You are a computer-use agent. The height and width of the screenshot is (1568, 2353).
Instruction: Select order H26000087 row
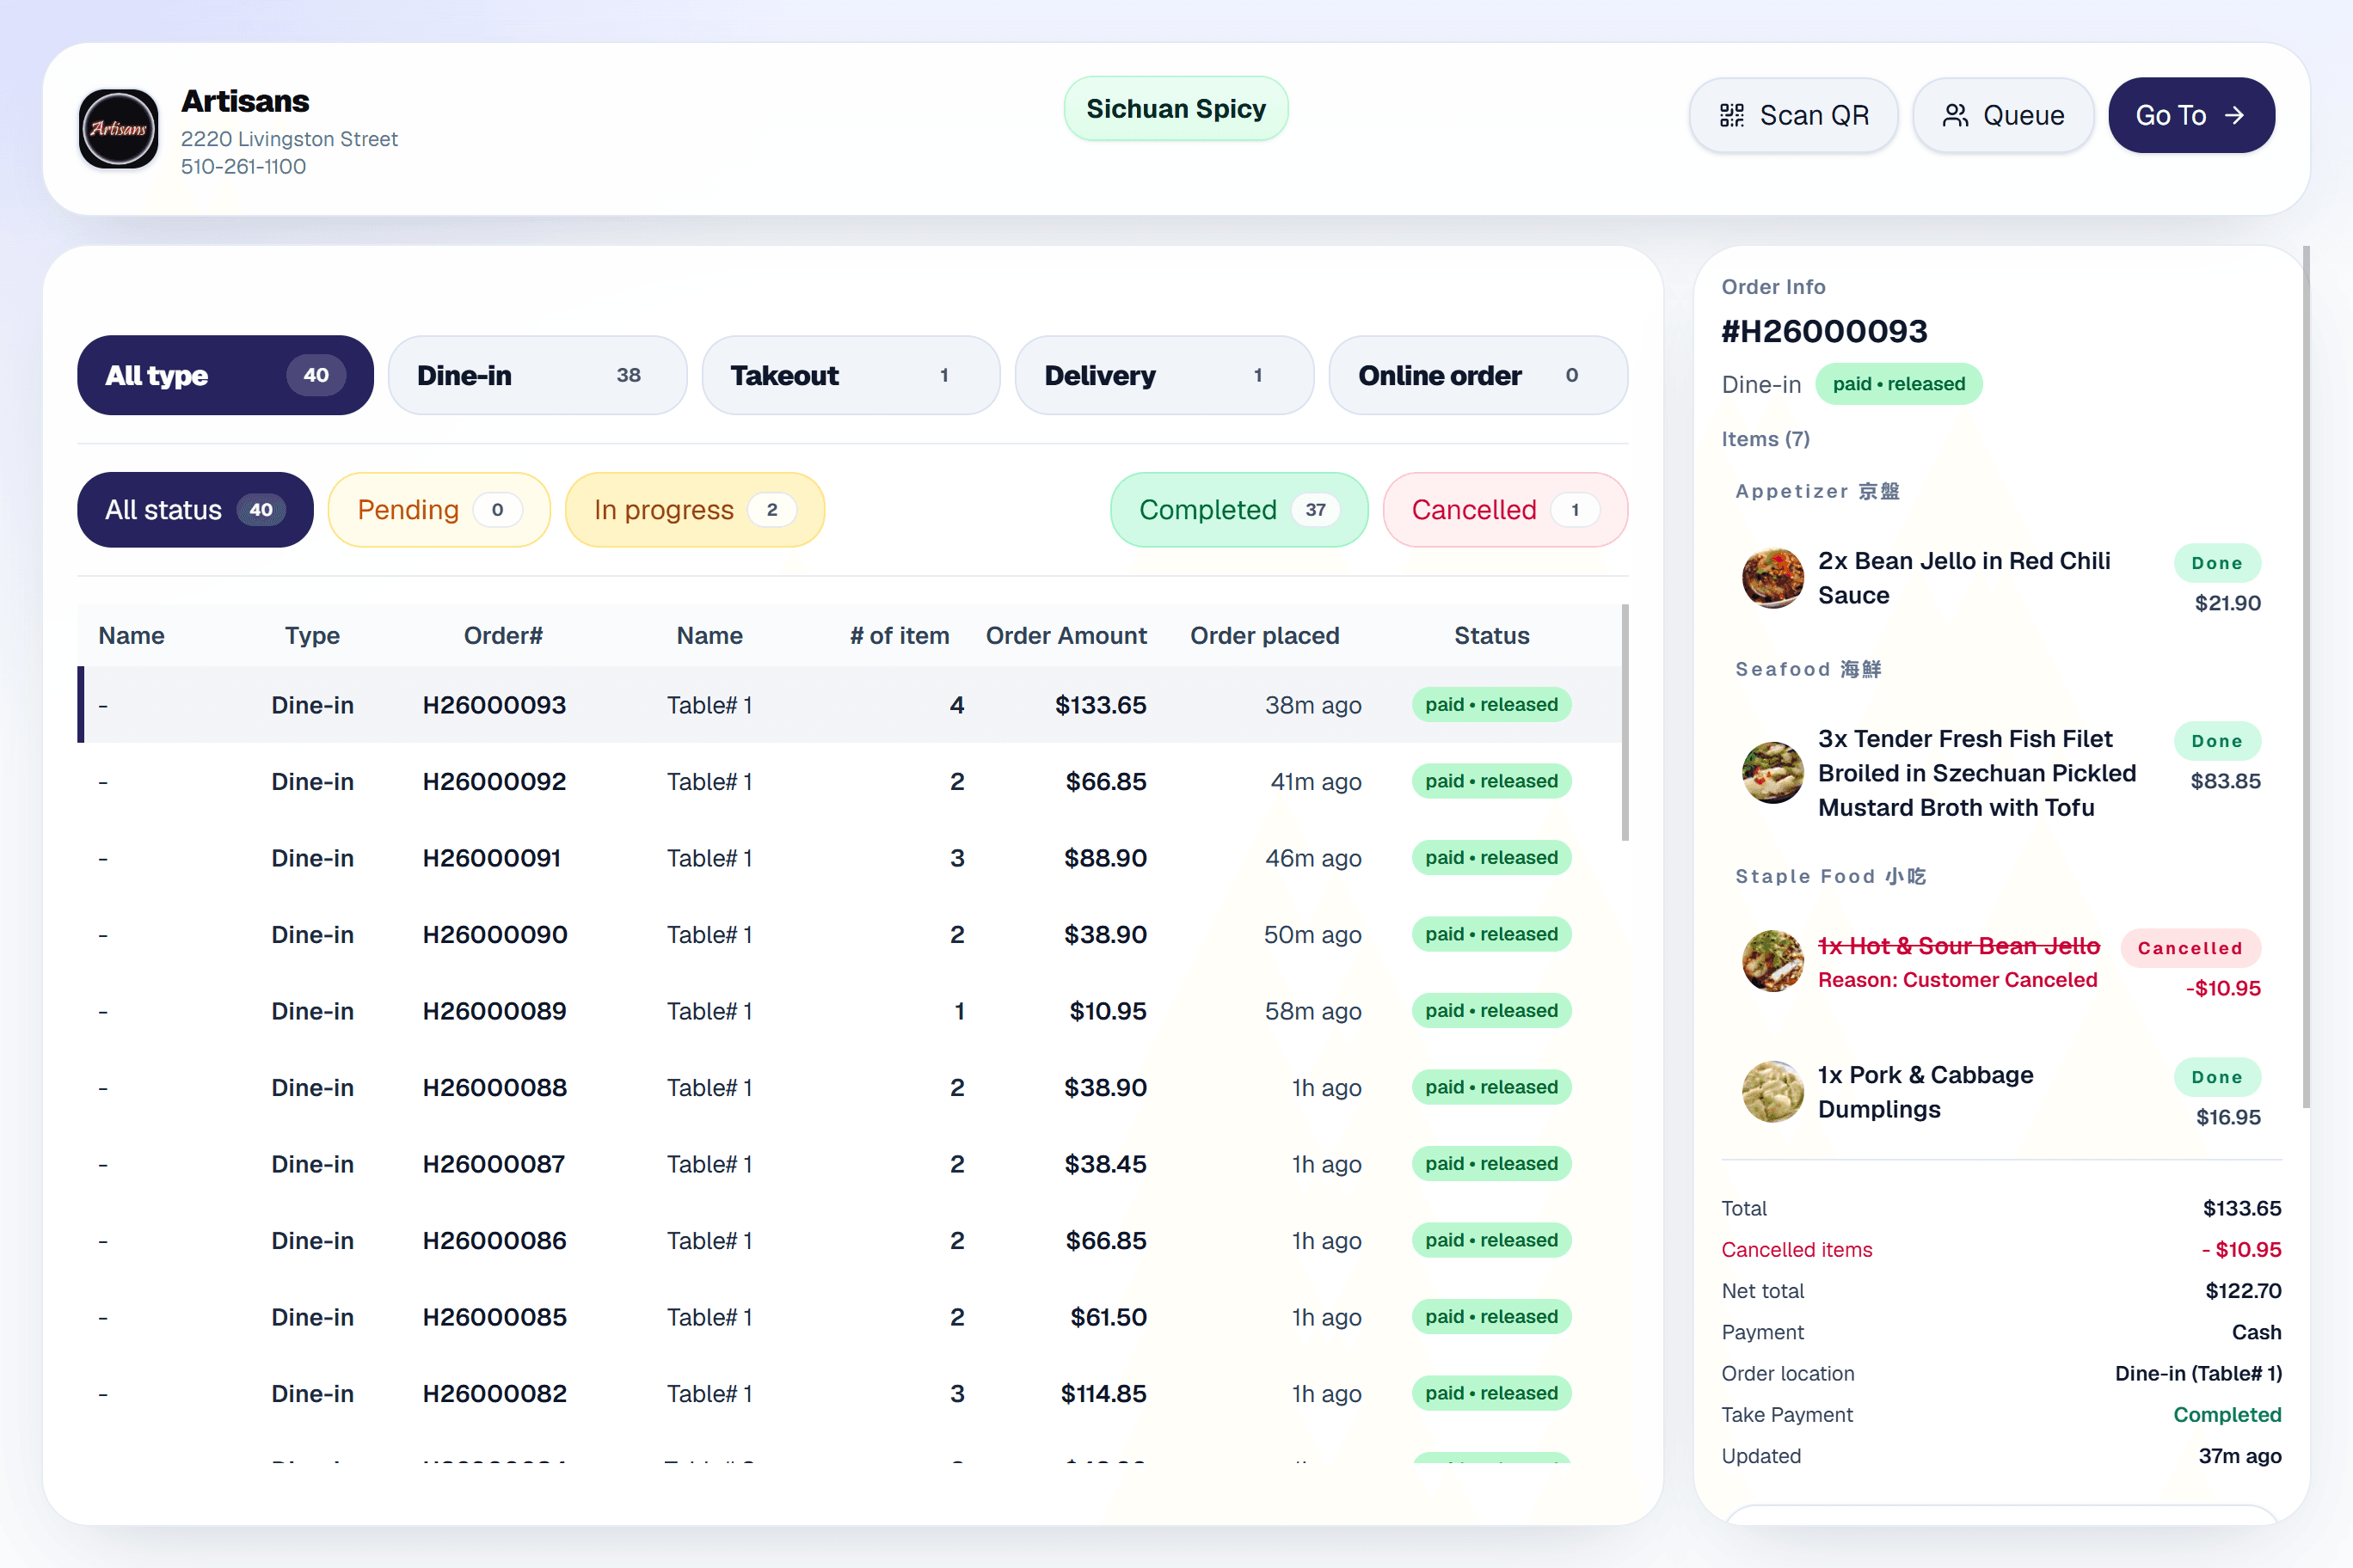click(x=848, y=1164)
